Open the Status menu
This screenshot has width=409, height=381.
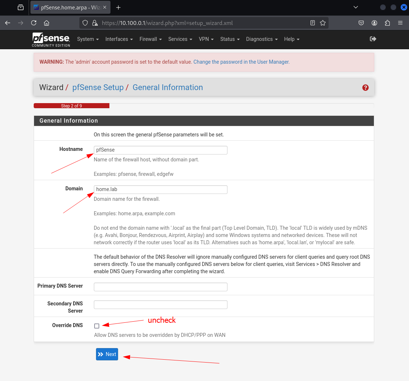(x=230, y=39)
